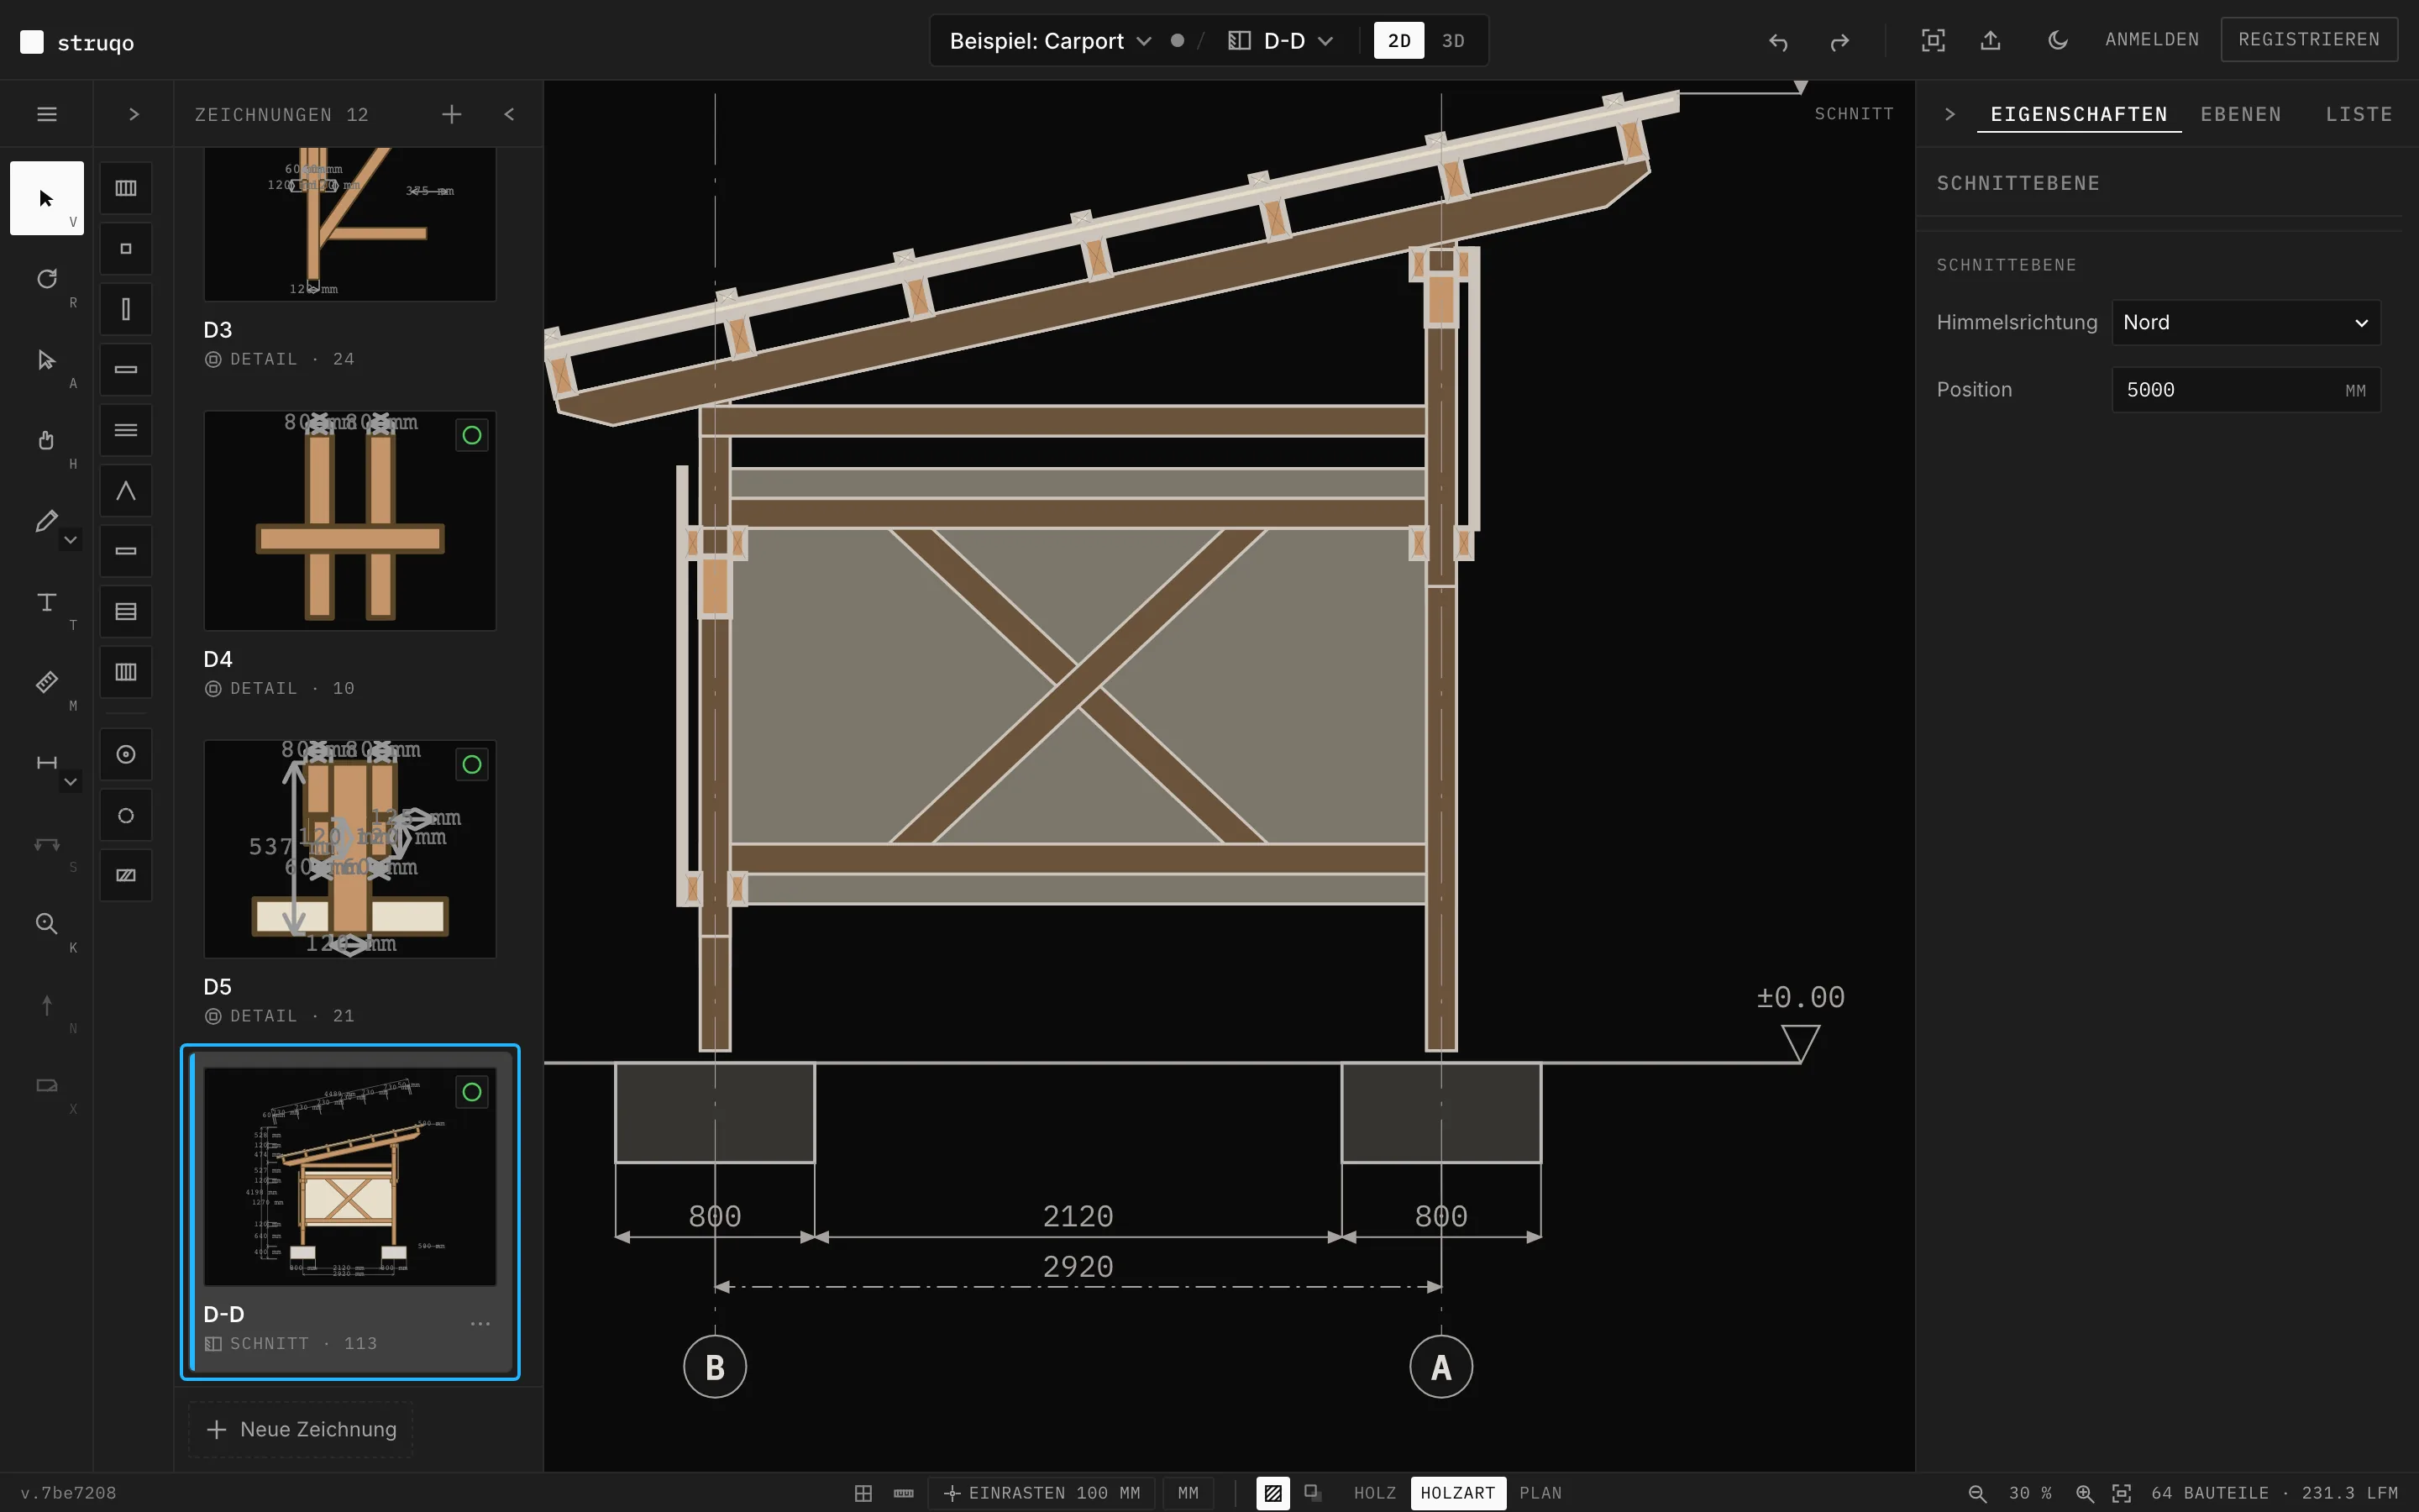Select the rafter/angle component icon

click(x=126, y=491)
